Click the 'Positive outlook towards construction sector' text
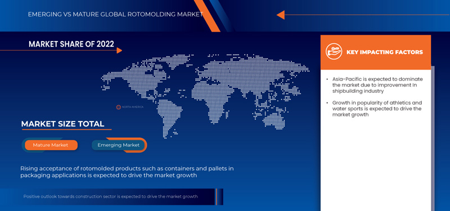Viewport: 450px width, 211px height. pos(110,196)
